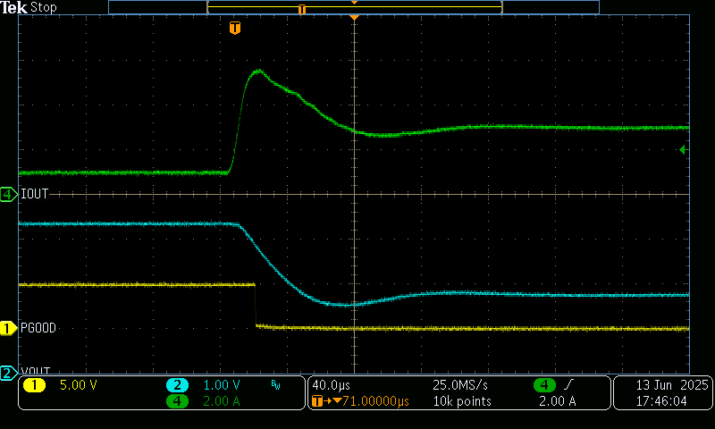Click the yellow record window bar at top
715x429 pixels.
(354, 7)
